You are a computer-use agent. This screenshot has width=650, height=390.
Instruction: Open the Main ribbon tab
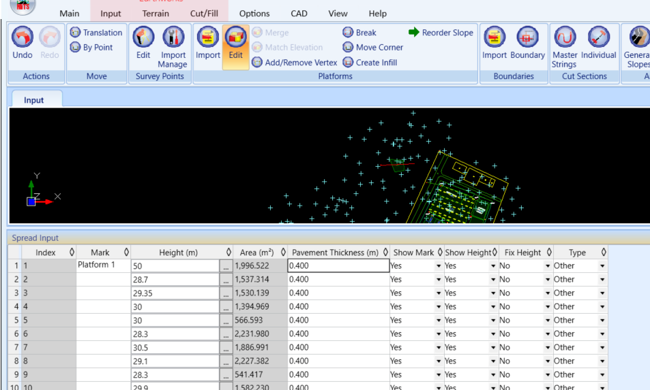point(69,13)
